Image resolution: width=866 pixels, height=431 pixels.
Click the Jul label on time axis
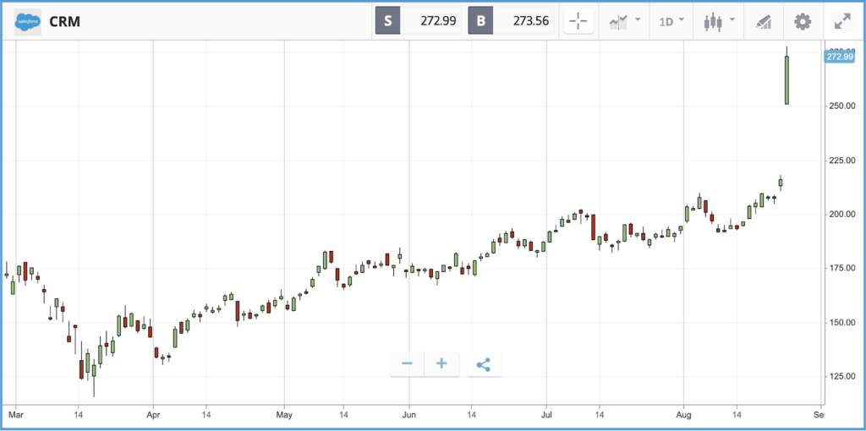(x=546, y=412)
